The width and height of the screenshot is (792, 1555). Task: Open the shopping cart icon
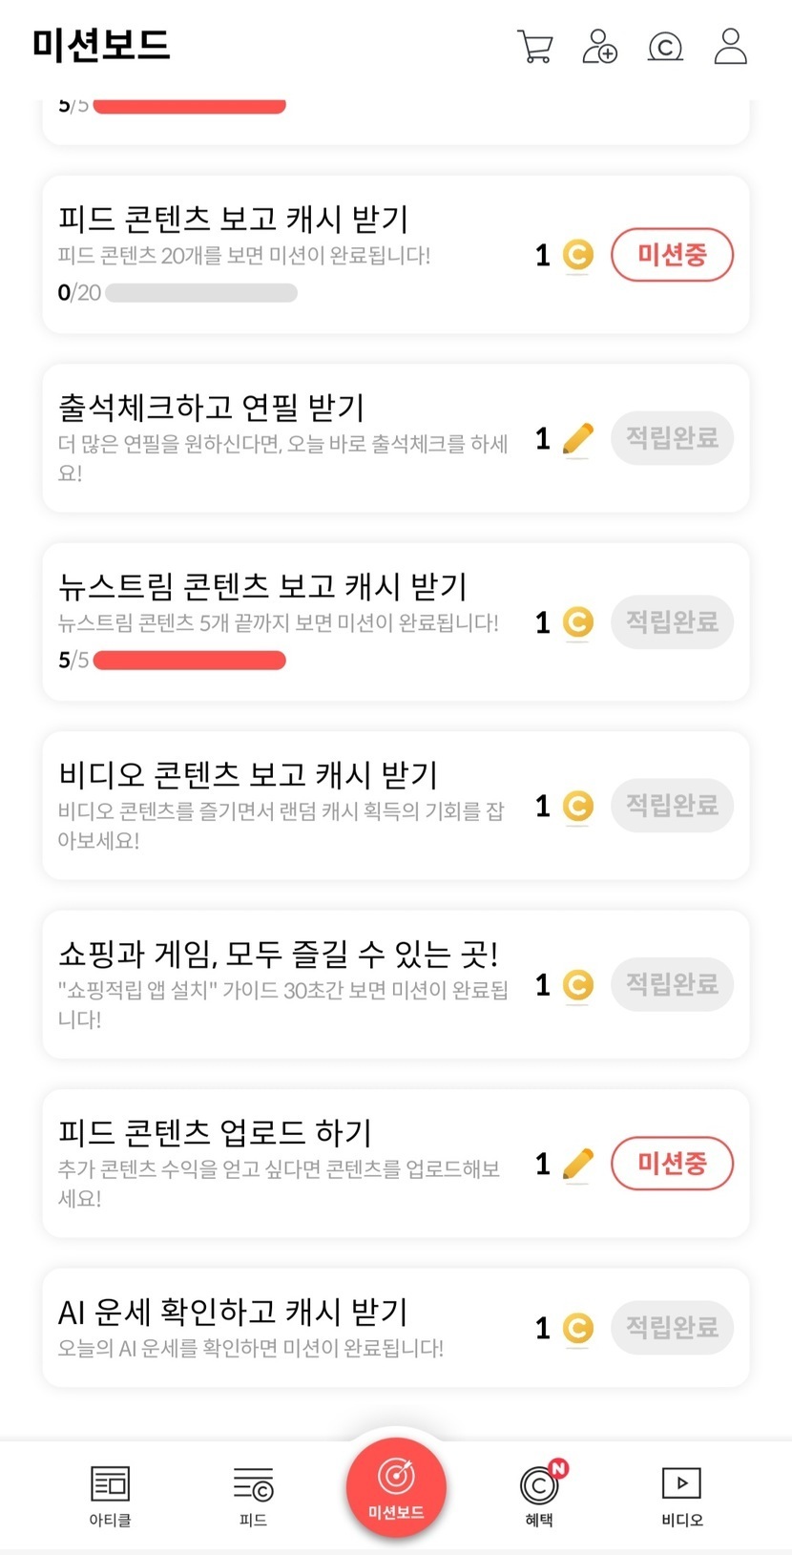pyautogui.click(x=534, y=46)
